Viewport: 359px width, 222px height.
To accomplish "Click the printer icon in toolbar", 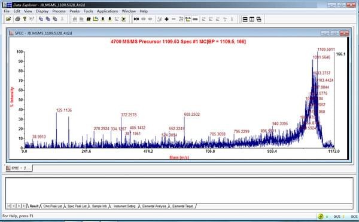I will [17, 19].
